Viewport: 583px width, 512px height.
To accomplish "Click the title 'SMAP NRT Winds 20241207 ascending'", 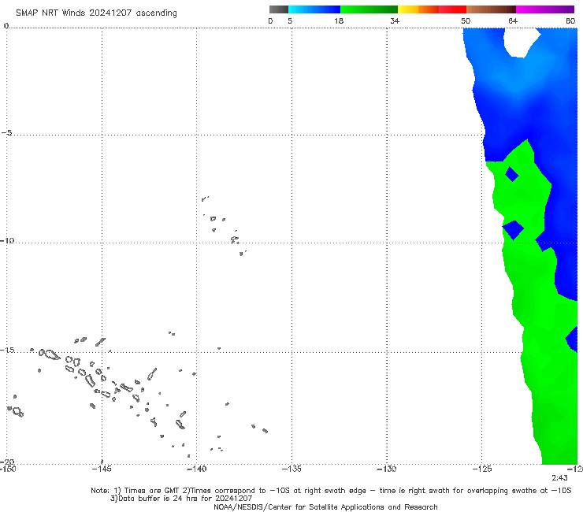I will pyautogui.click(x=96, y=13).
